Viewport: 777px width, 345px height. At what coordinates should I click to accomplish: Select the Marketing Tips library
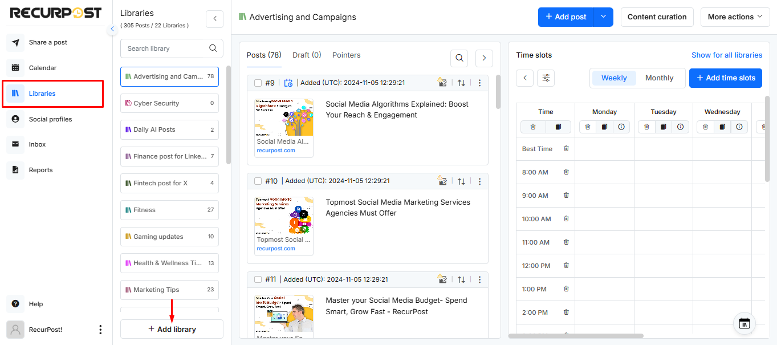[x=169, y=290]
